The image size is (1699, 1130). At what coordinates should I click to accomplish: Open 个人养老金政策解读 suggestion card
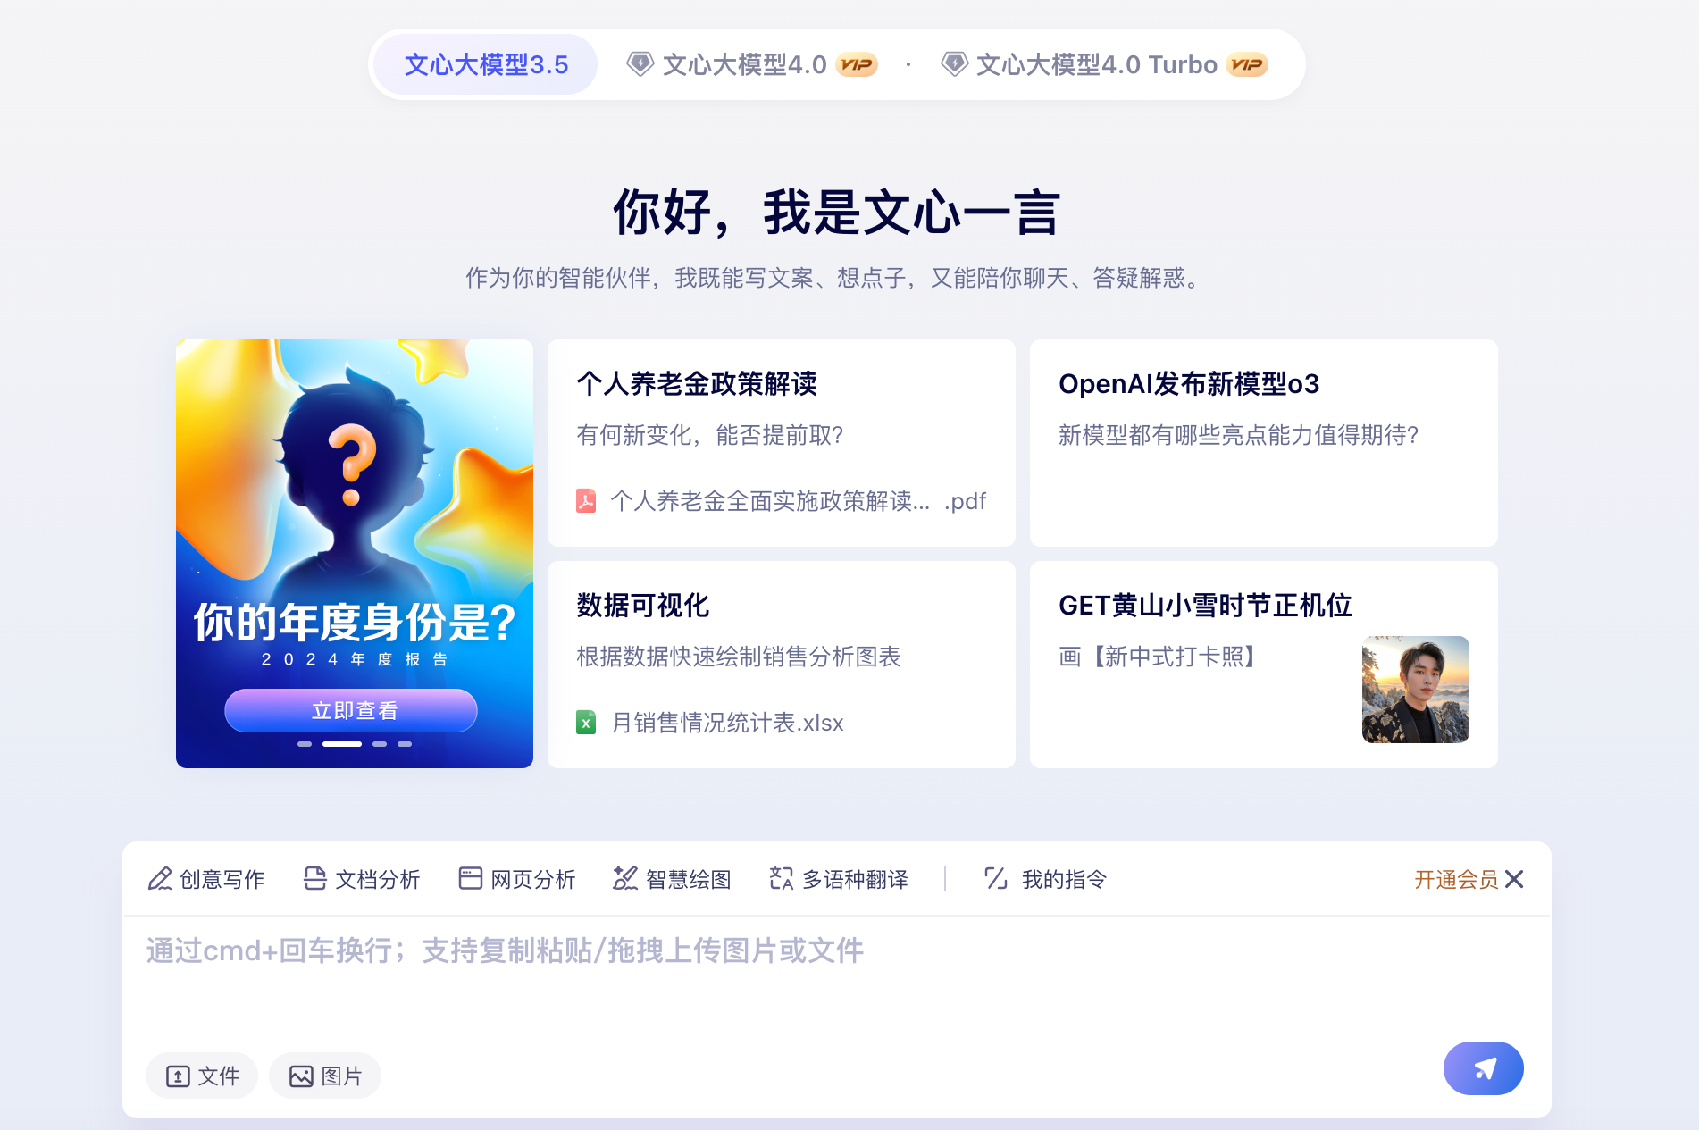pyautogui.click(x=782, y=442)
